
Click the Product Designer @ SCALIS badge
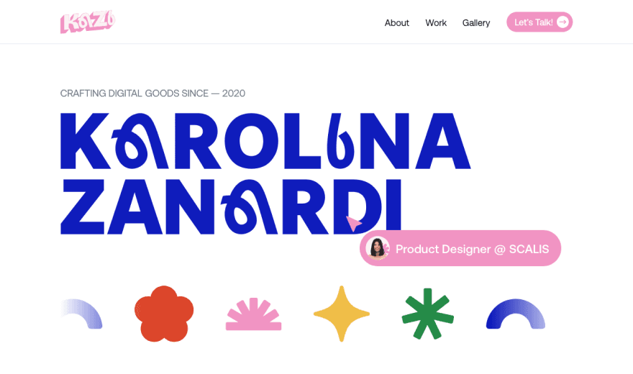click(x=460, y=248)
